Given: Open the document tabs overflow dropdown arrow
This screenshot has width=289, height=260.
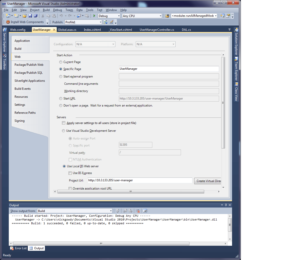Looking at the screenshot, I should (x=230, y=29).
